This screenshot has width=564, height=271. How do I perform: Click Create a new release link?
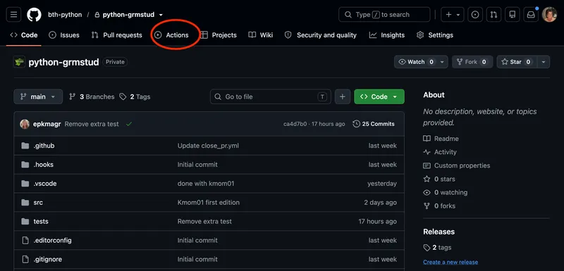(450, 262)
